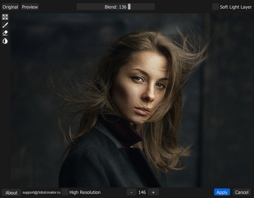
Task: Open the About dialog
Action: pos(11,192)
